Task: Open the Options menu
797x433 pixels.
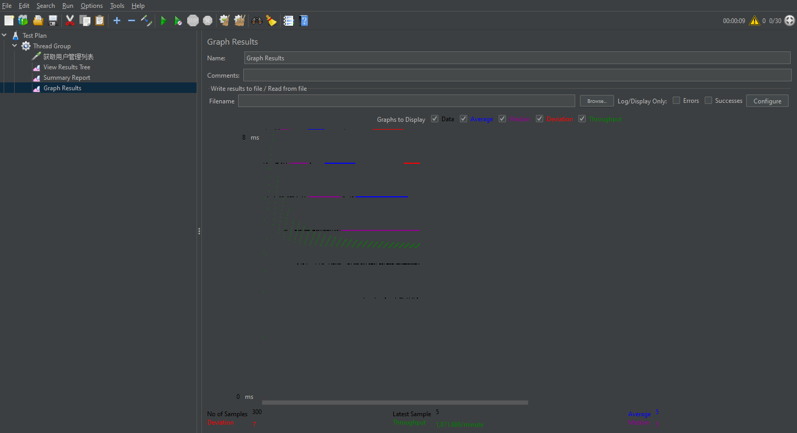Action: 92,6
